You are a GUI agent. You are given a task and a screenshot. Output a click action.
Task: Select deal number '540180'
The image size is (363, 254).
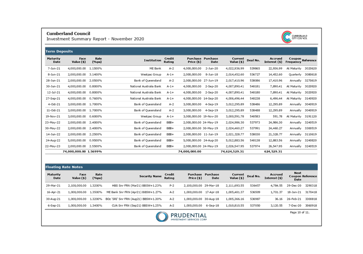pyautogui.click(x=255, y=92)
